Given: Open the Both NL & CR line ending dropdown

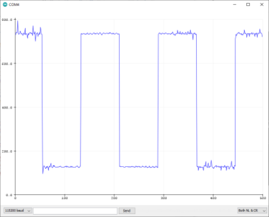Looking at the screenshot, I should tap(252, 211).
